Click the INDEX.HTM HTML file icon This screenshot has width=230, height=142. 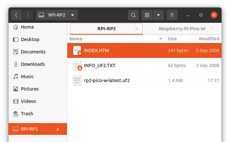point(77,50)
